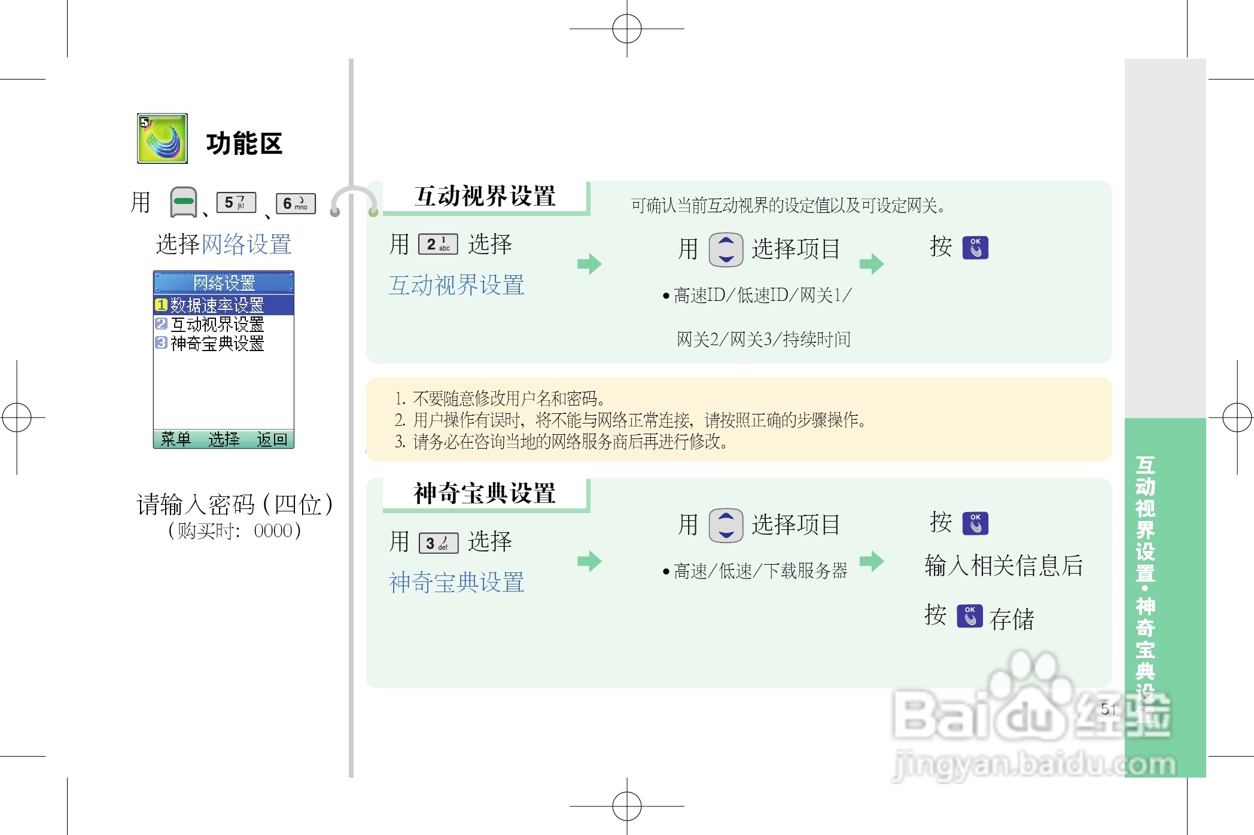
Task: Click blue 互动视界设置 link text
Action: [456, 285]
